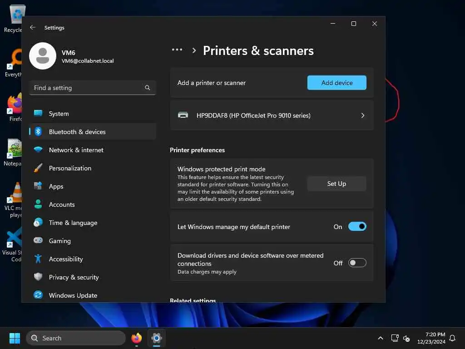Click the Personalization paintbrush icon
Screen dimensions: 465x349
click(38, 168)
